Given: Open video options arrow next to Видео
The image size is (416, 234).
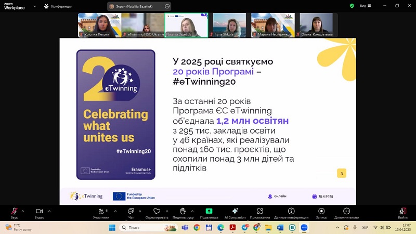Looking at the screenshot, I should 49,211.
